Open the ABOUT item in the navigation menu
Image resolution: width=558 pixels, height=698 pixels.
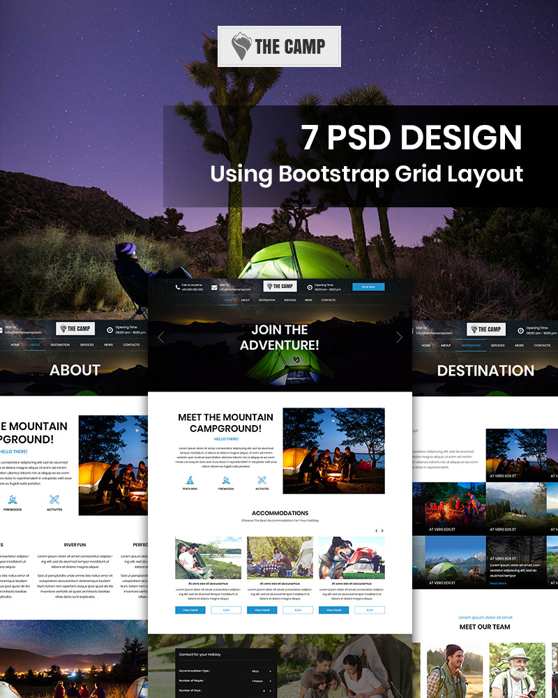tap(245, 299)
